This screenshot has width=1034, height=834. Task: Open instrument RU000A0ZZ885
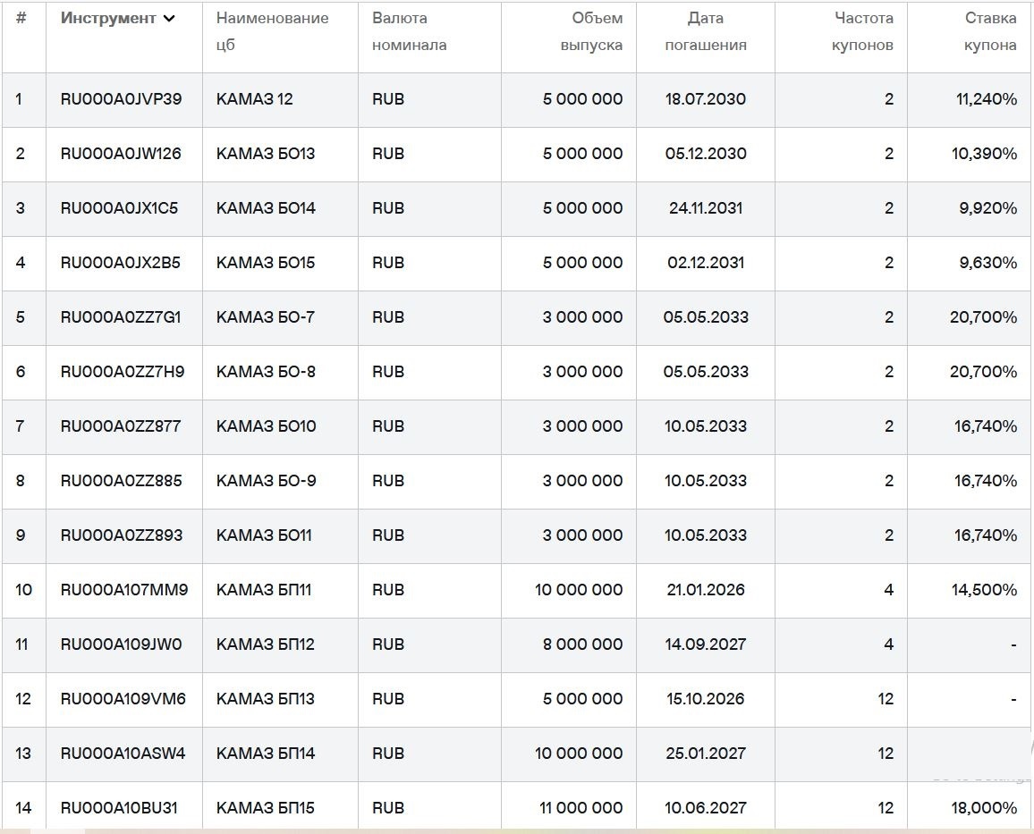[122, 482]
